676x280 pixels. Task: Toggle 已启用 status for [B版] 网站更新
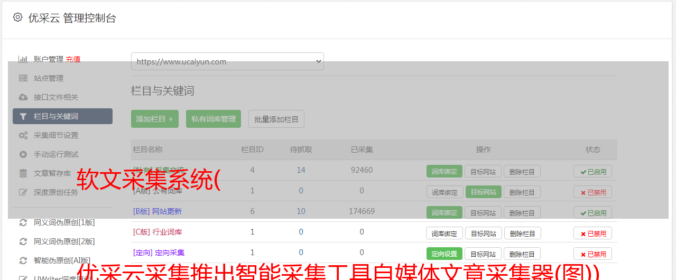point(593,212)
